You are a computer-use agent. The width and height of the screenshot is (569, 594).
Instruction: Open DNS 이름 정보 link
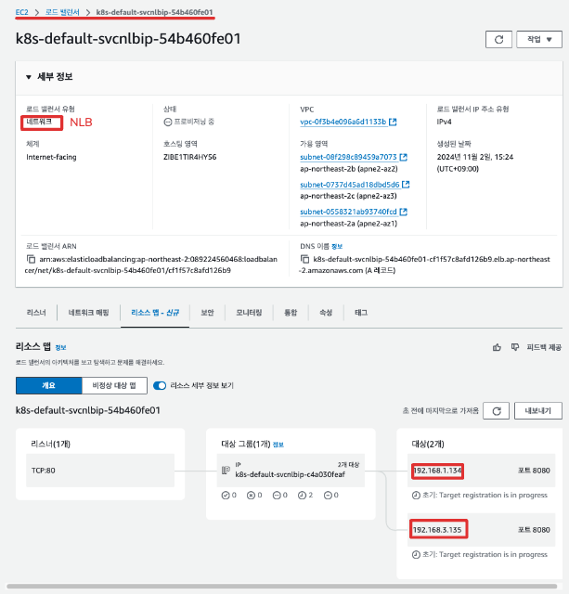[x=337, y=247]
